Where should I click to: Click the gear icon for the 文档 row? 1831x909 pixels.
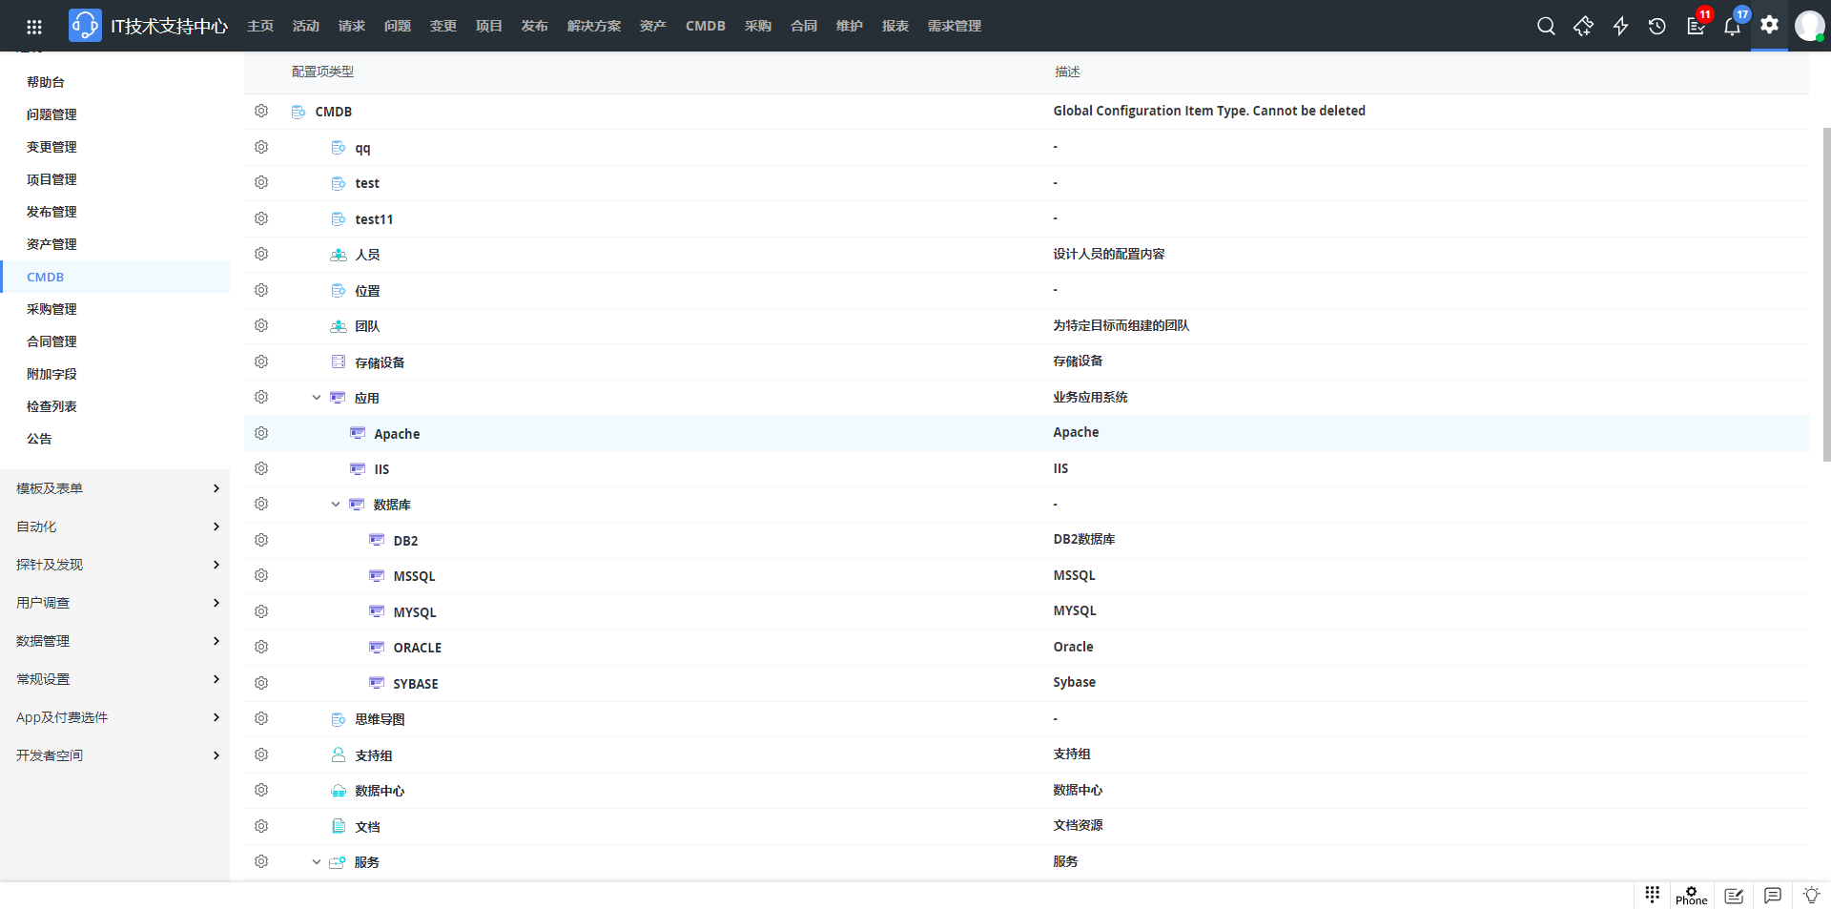261,826
